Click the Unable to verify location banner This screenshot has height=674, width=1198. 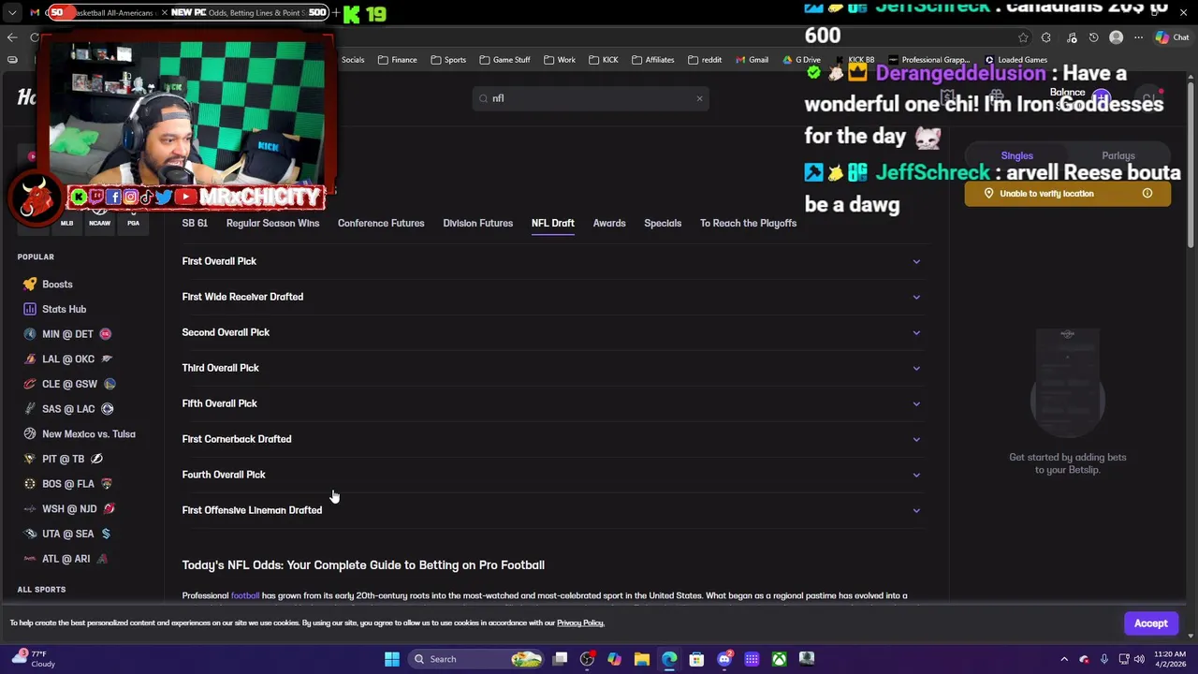(1067, 194)
